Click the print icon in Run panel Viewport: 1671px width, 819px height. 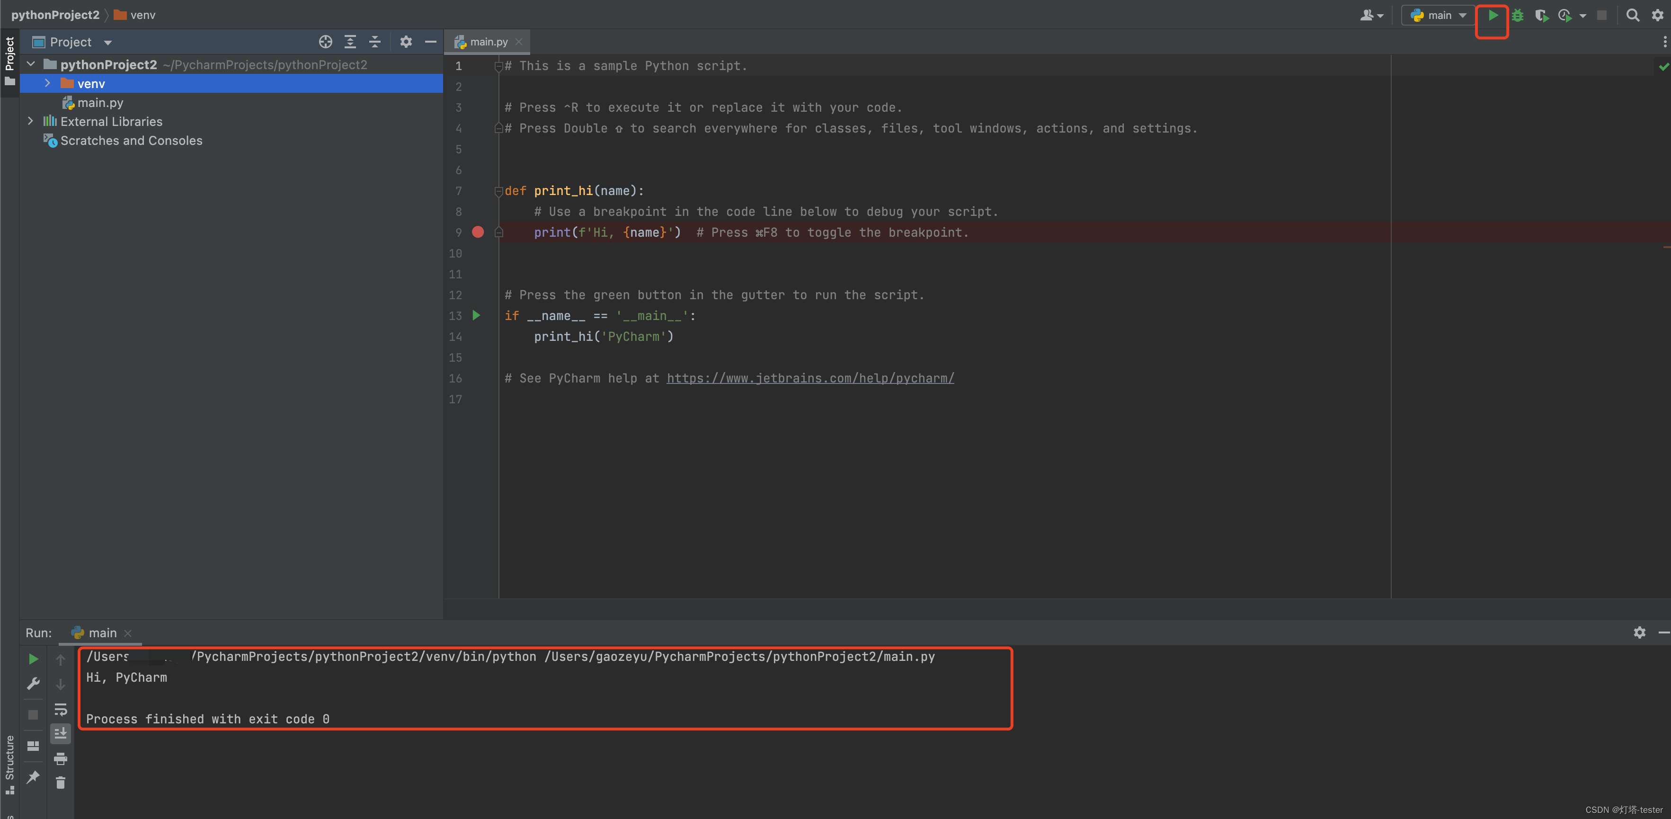(60, 758)
